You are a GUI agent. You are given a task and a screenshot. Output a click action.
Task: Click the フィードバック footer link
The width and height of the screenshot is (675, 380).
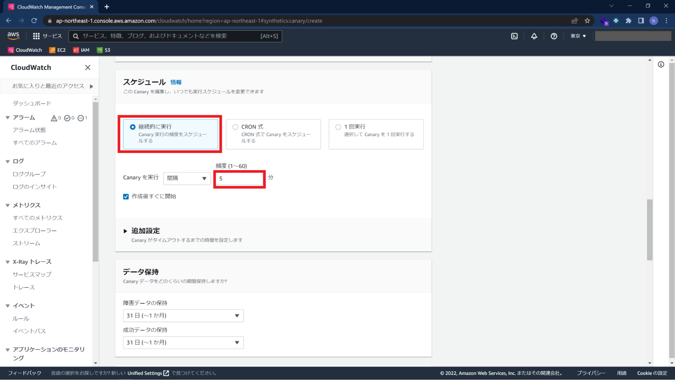pyautogui.click(x=25, y=373)
